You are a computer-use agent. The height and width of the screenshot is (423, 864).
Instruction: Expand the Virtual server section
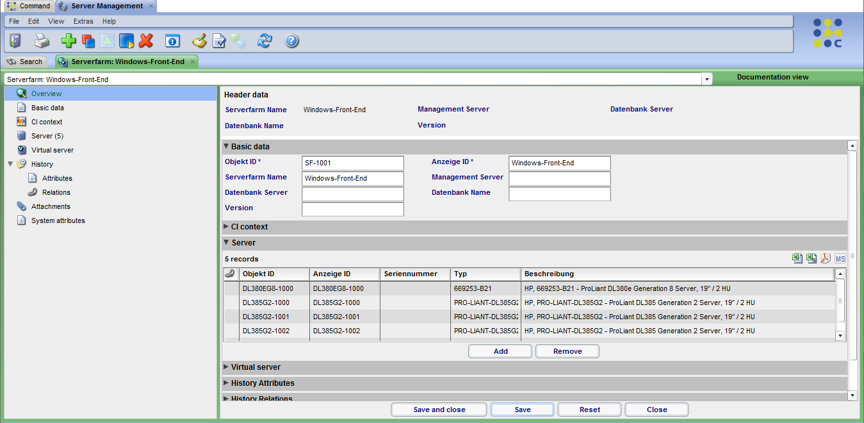point(226,367)
